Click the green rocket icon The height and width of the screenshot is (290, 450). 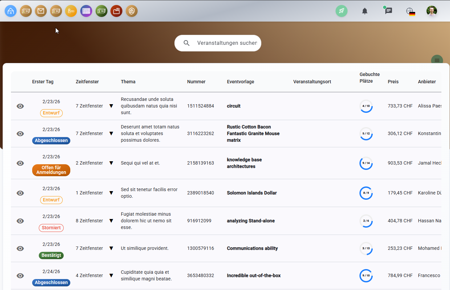[342, 11]
